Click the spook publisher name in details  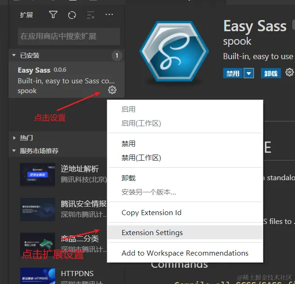[237, 41]
